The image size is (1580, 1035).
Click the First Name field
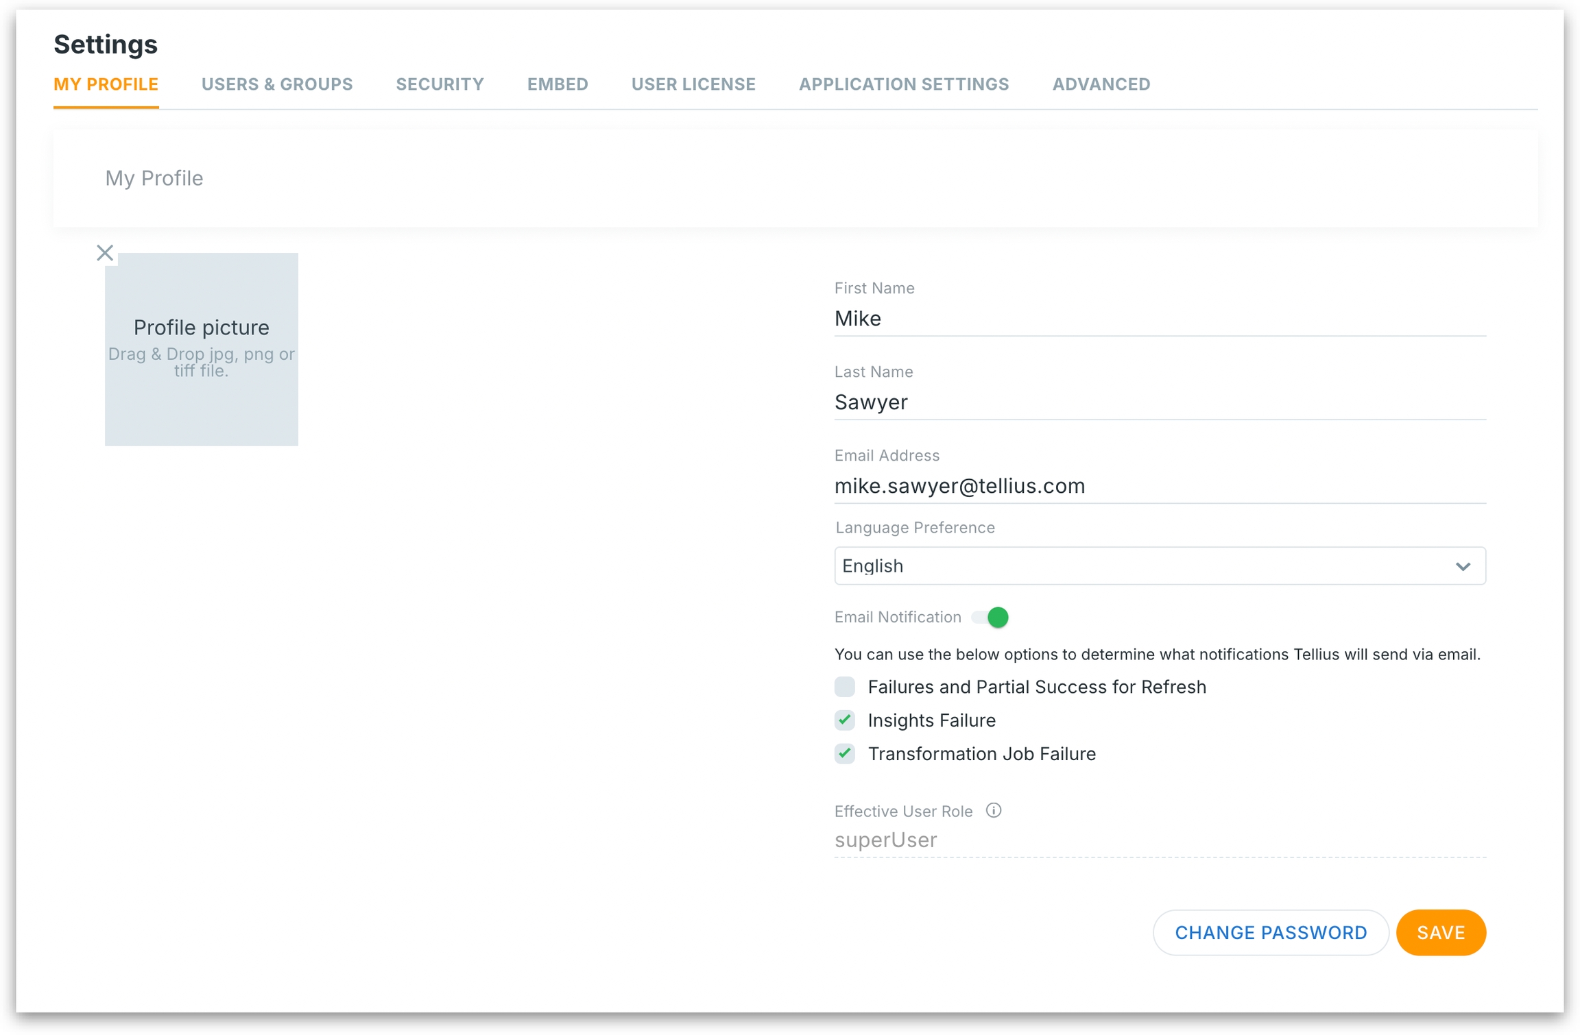(1159, 319)
